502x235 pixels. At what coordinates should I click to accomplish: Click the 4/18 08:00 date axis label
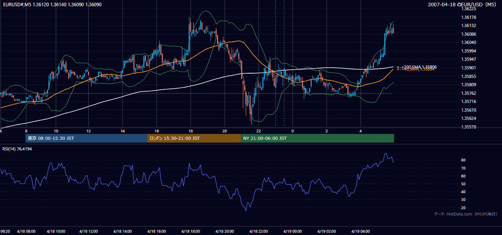pos(26,231)
